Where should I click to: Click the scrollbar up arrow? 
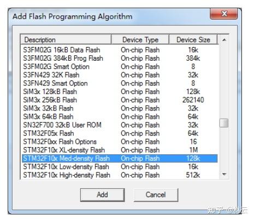(x=225, y=40)
